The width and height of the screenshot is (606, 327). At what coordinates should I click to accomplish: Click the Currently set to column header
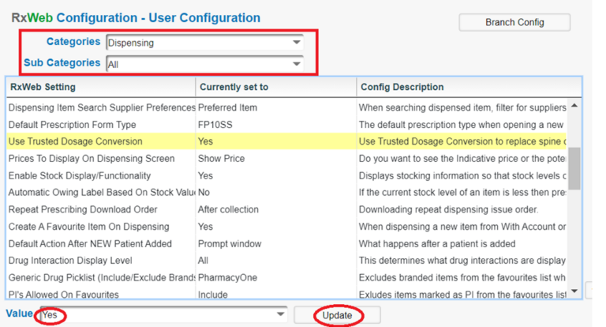click(275, 87)
